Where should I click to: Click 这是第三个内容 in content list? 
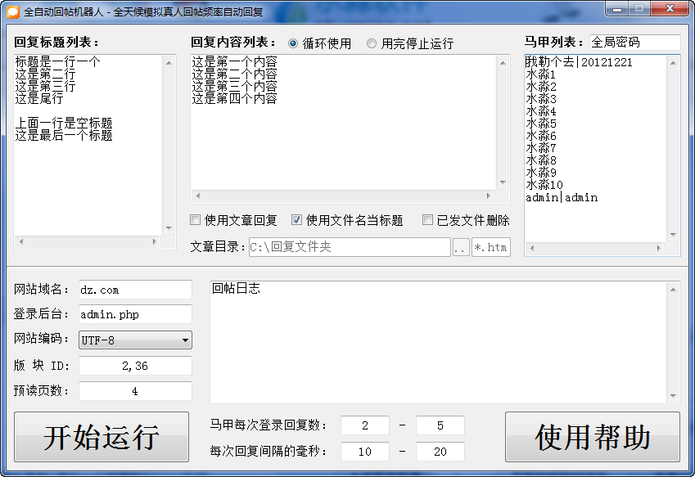[x=234, y=86]
